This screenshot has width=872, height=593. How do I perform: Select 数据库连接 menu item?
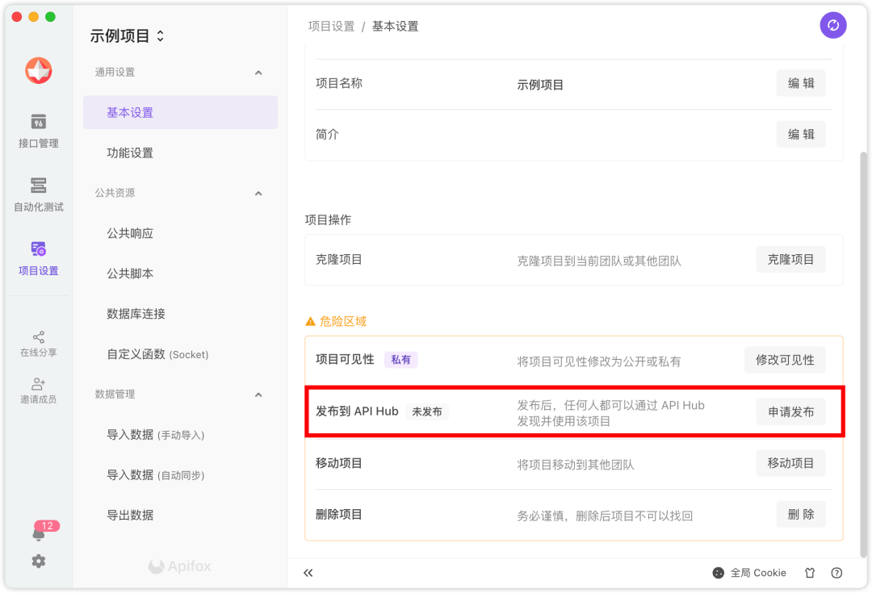(x=136, y=314)
